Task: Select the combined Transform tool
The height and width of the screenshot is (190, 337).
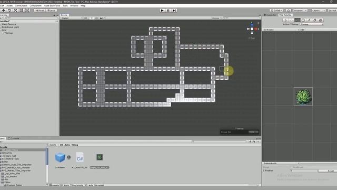Action: pyautogui.click(x=27, y=10)
